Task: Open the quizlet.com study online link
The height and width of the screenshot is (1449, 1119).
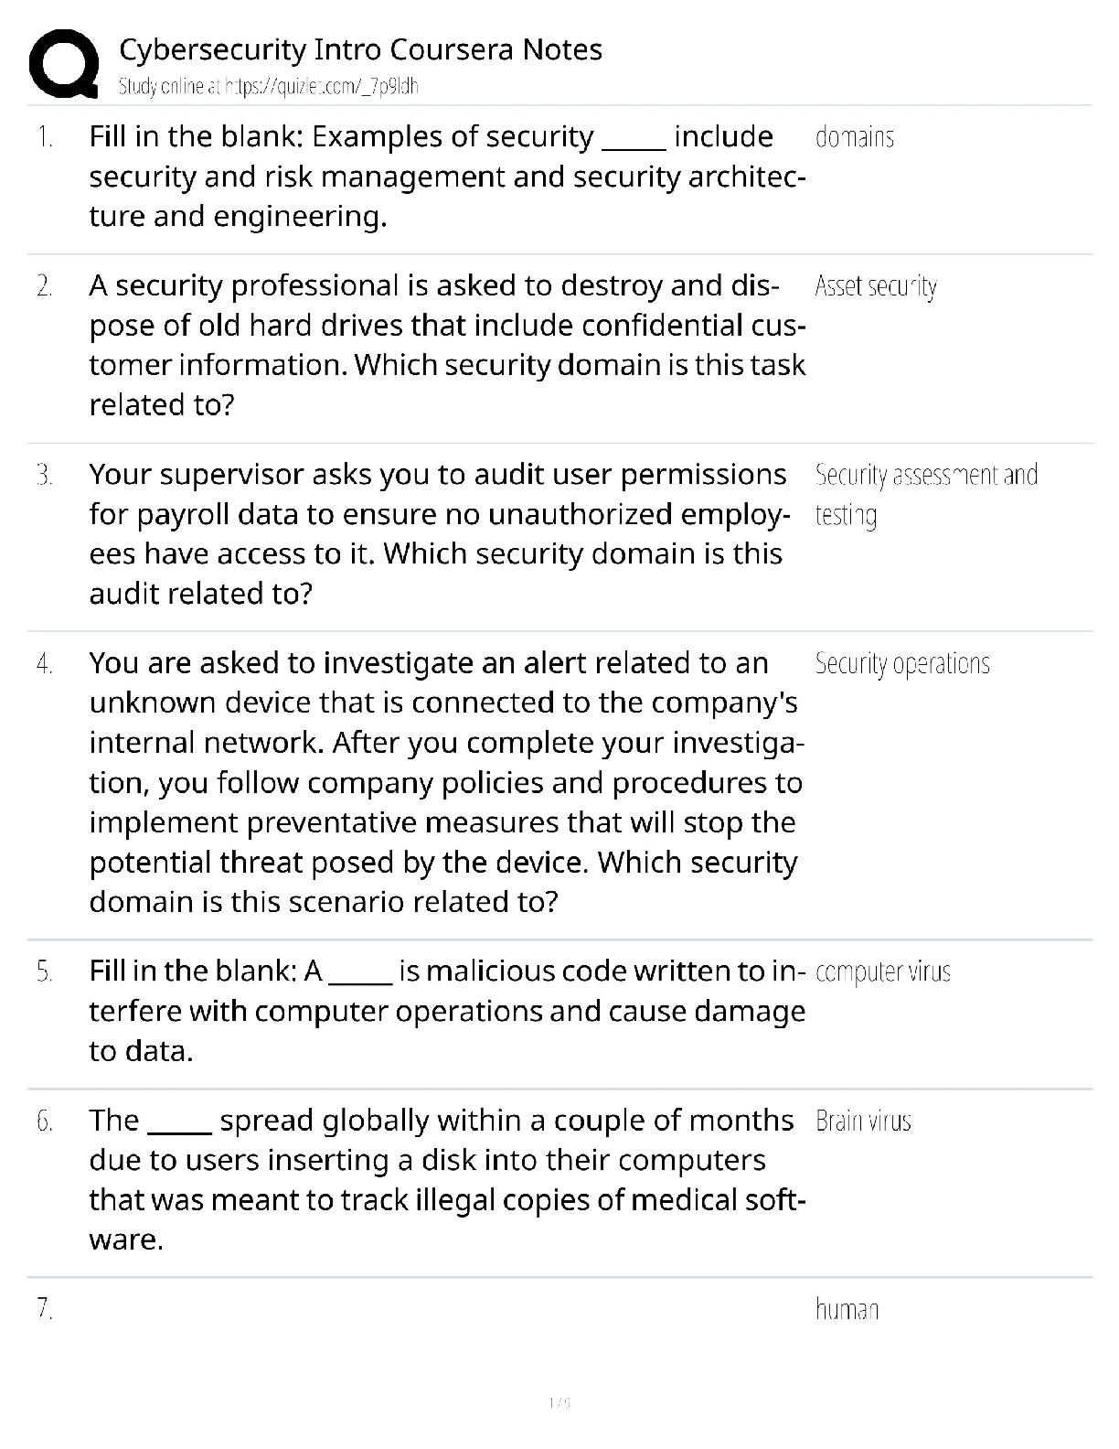Action: coord(269,87)
